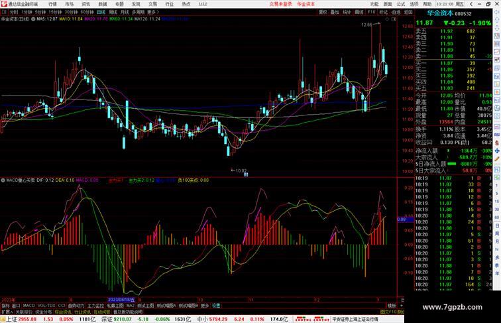Viewport: 501px width, 323px height.
Task: Click the Tongdaxin app logo icon
Action: tap(4, 4)
